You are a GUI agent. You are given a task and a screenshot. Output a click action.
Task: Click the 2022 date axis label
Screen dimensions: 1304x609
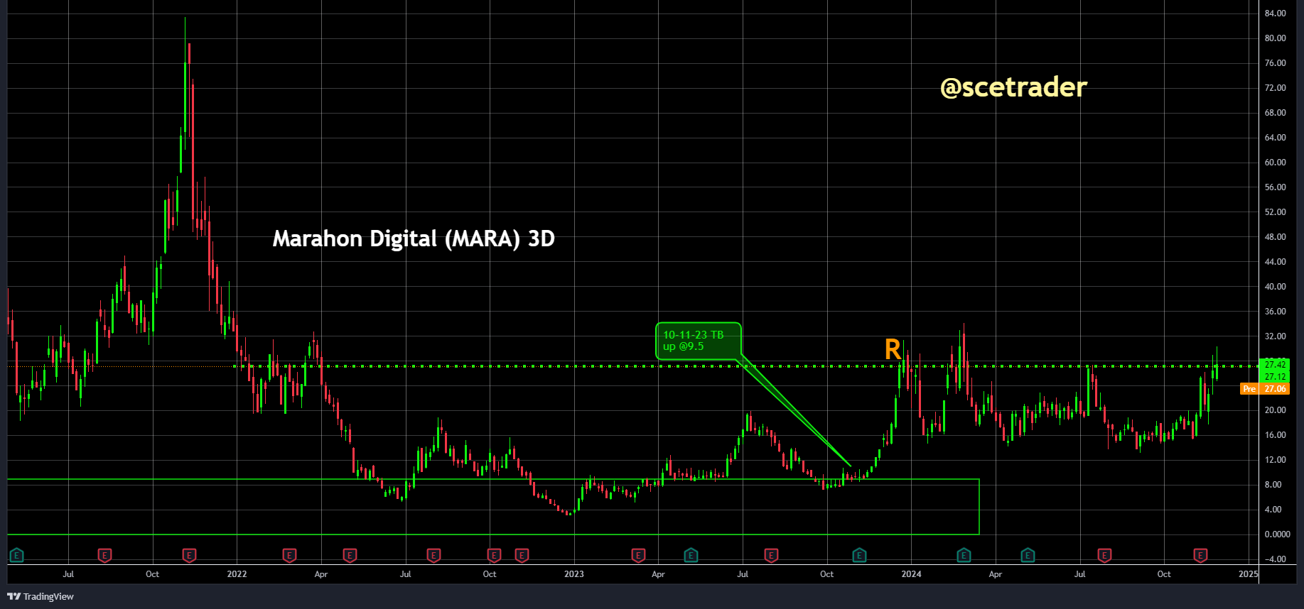pyautogui.click(x=237, y=574)
